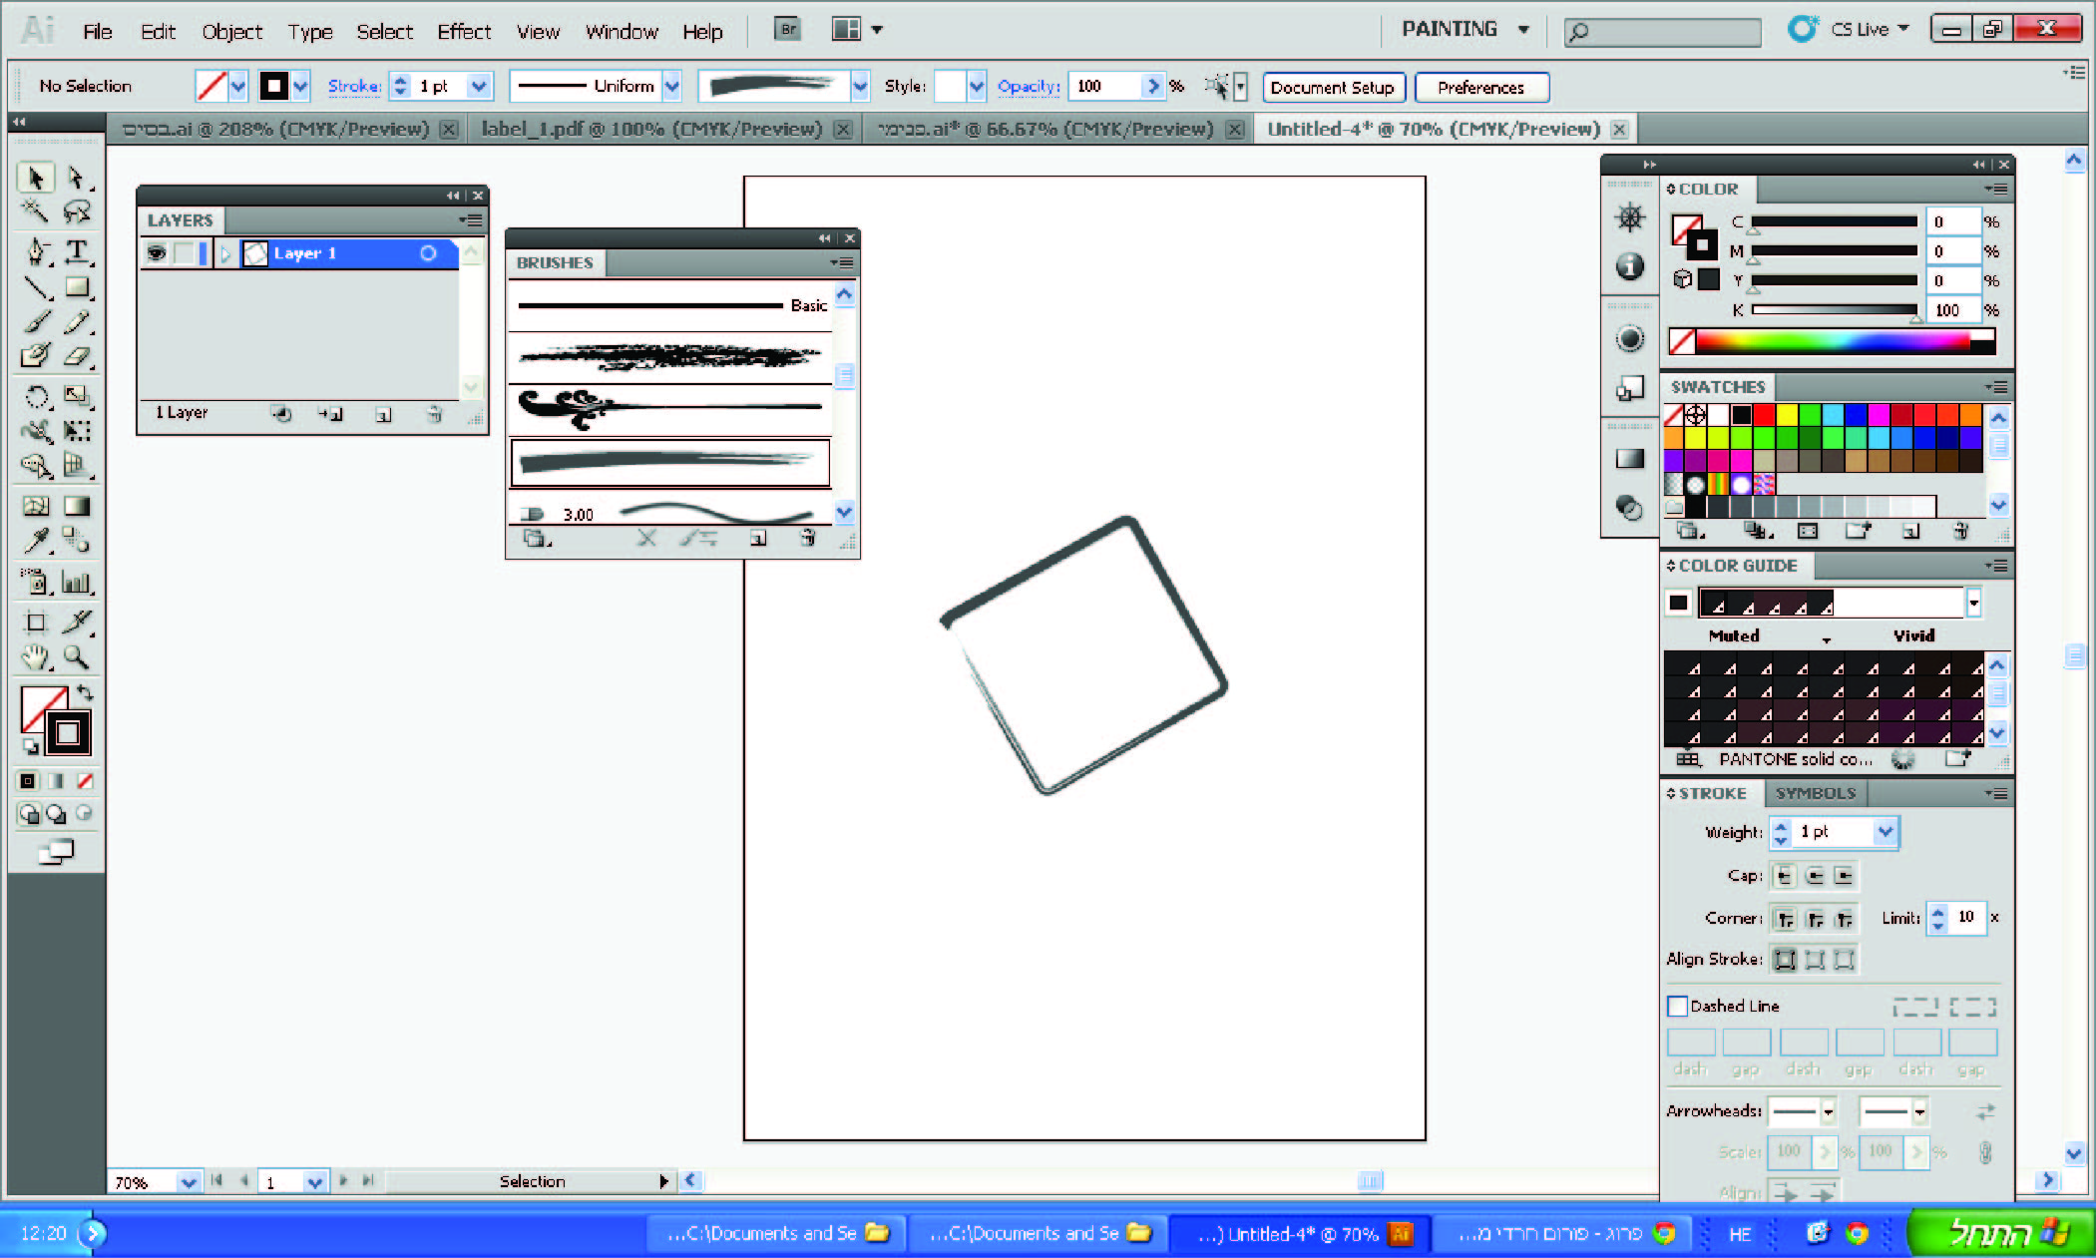Select the Eraser tool
2096x1258 pixels.
[x=76, y=356]
